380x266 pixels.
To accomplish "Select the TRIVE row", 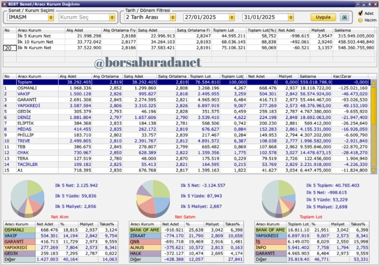I will point(187,141).
